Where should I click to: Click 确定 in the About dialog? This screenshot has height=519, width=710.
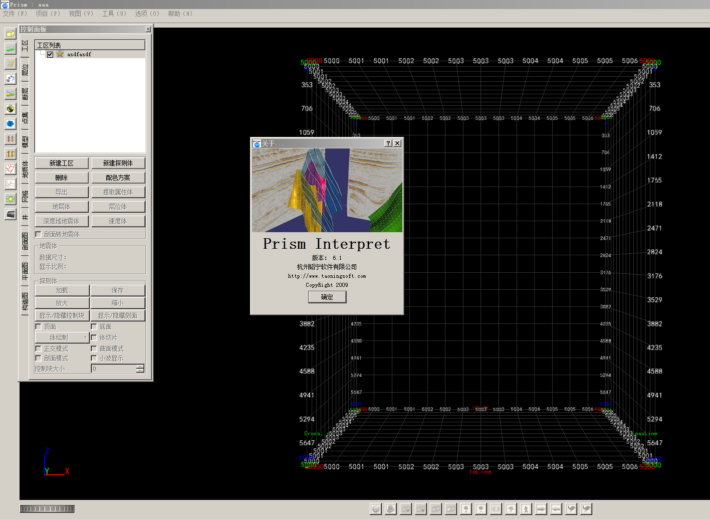coord(327,297)
